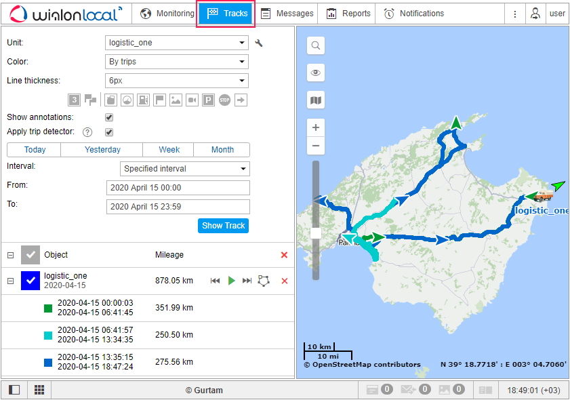Open SMS messages counter icon

coord(379,390)
